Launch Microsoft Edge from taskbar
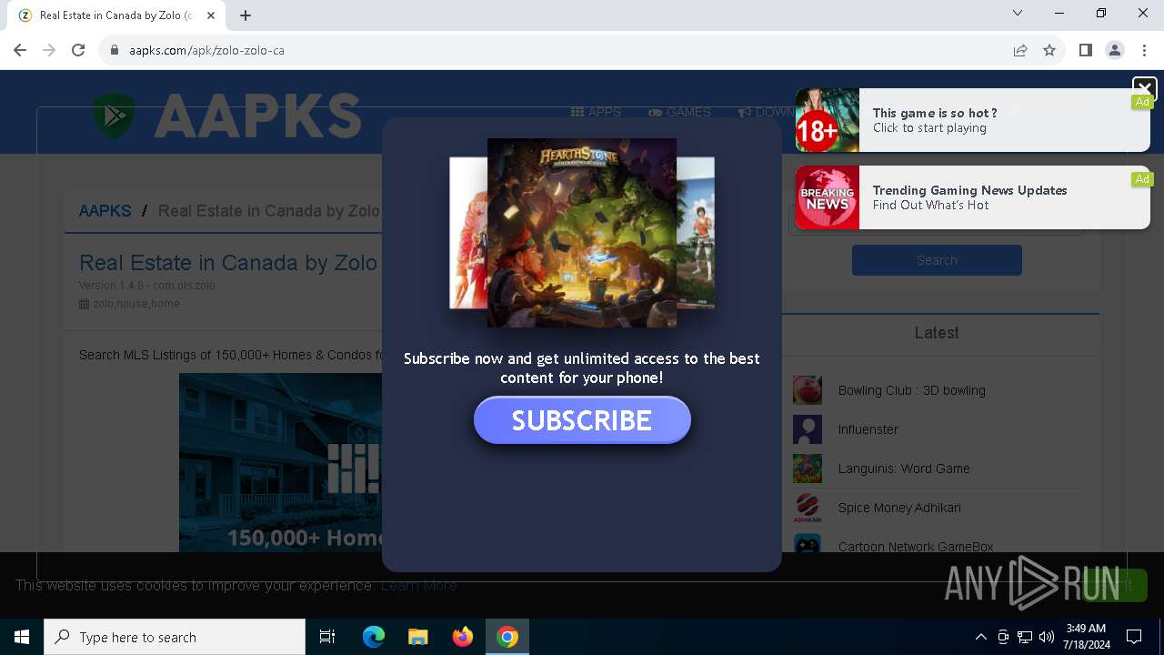The height and width of the screenshot is (655, 1164). click(x=374, y=637)
